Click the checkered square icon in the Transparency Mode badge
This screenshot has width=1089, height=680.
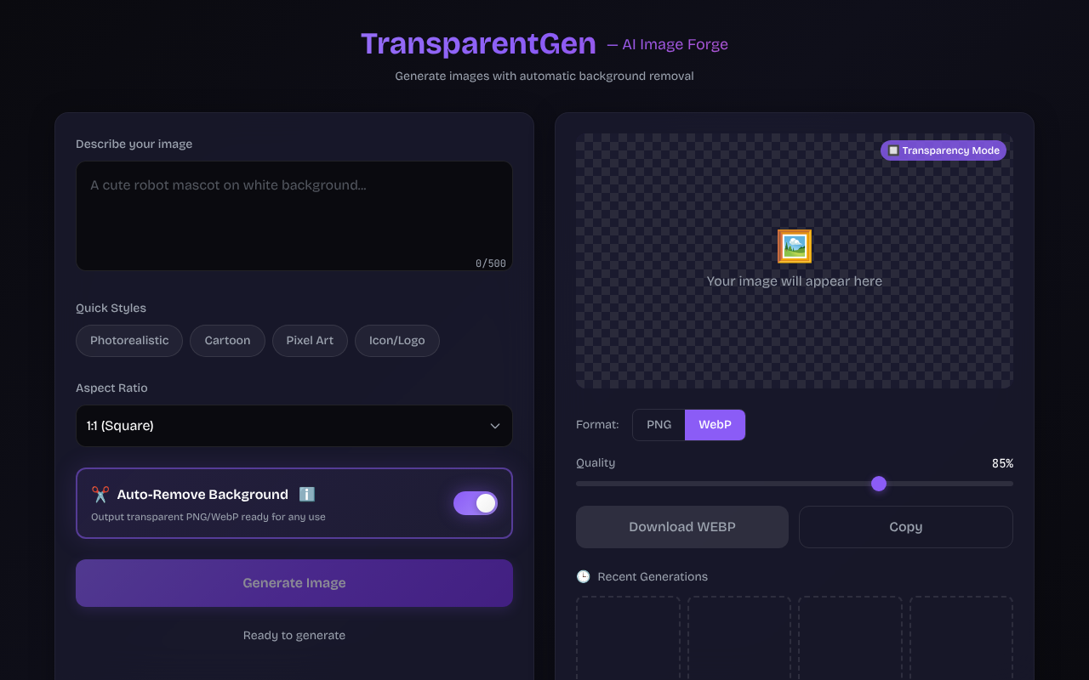[894, 150]
